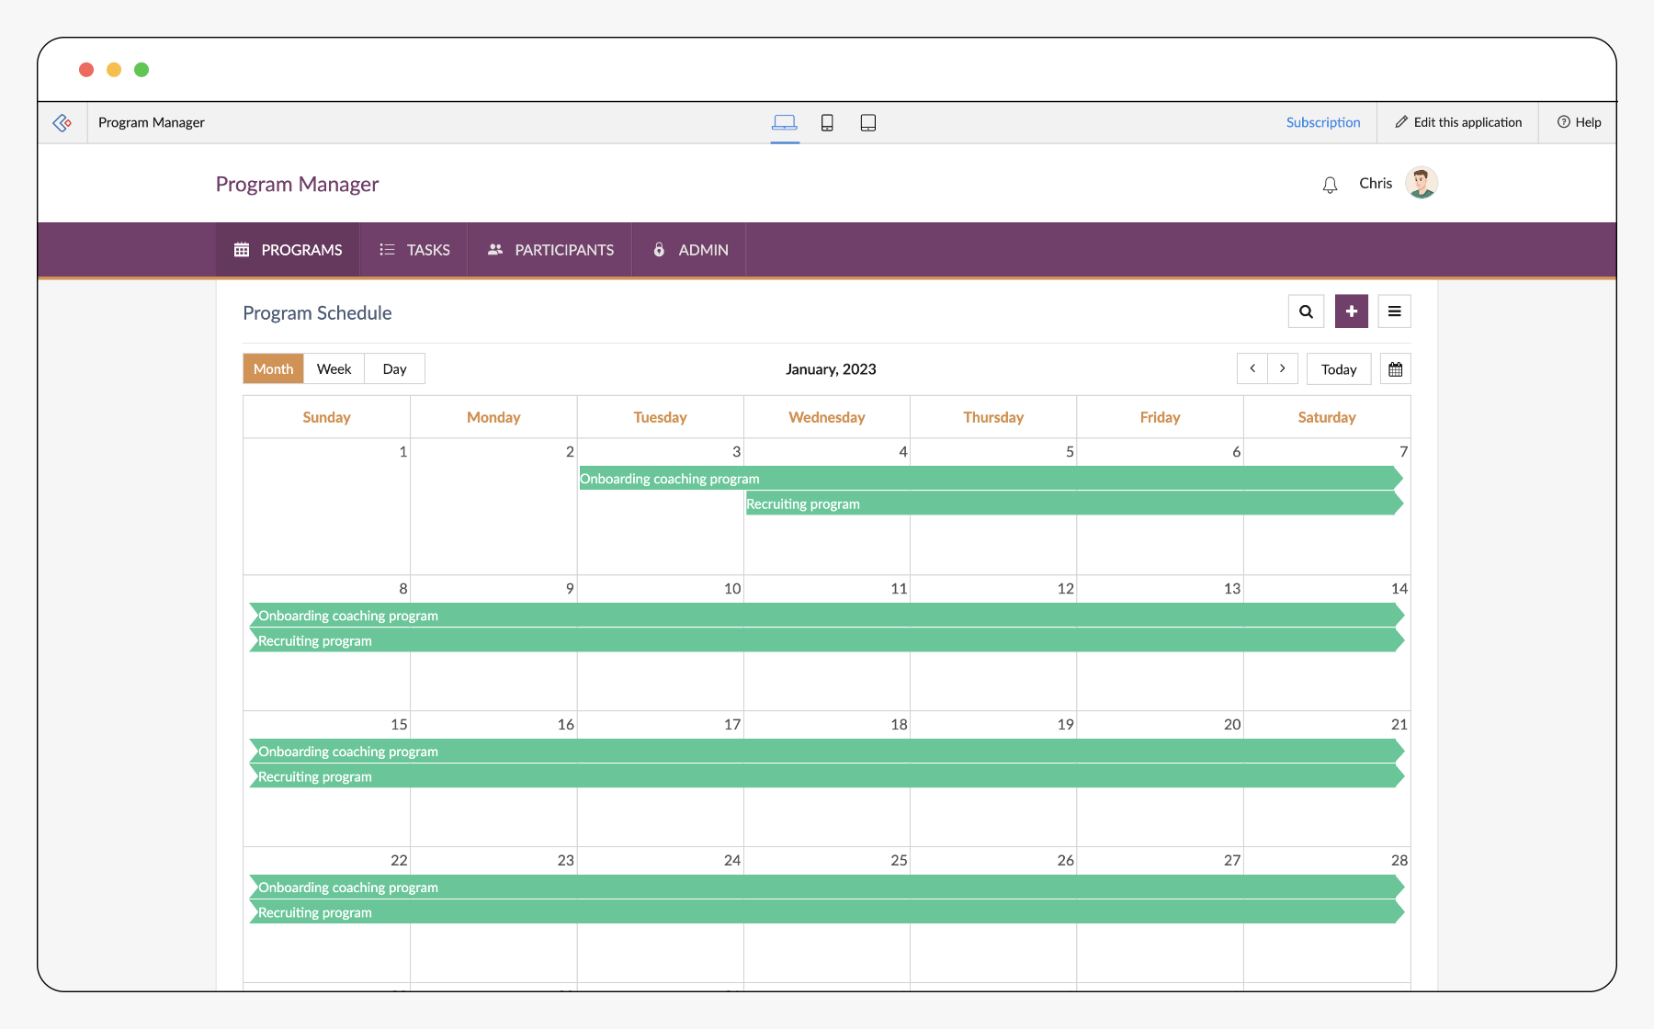The height and width of the screenshot is (1029, 1654).
Task: Click the Today button
Action: tap(1338, 369)
